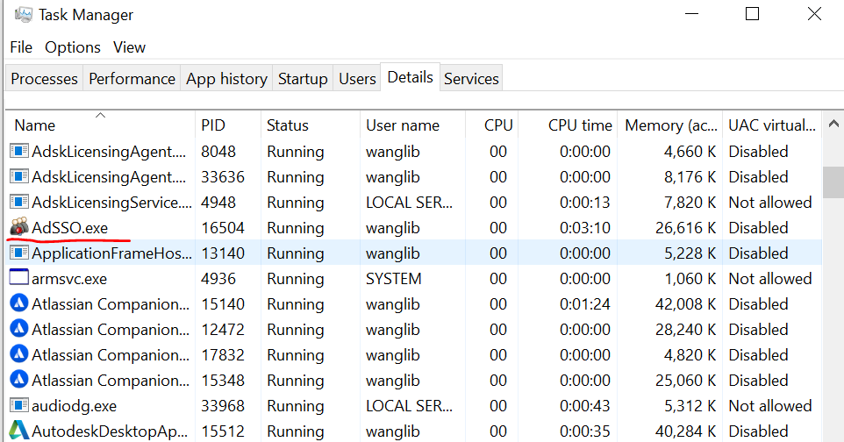Click the armsvc.exe process icon

coord(18,279)
